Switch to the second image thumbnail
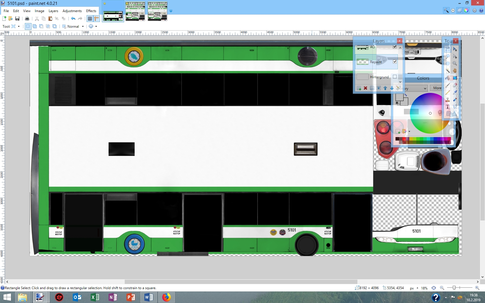Screen dimensions: 485x303 [135, 11]
